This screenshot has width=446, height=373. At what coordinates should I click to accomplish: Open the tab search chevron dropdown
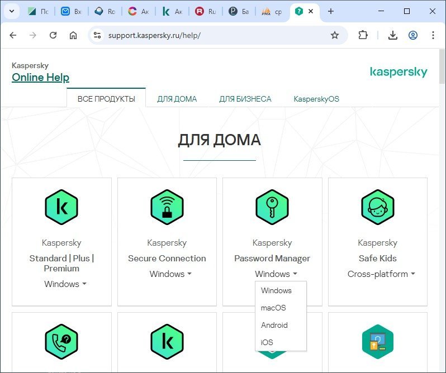point(12,11)
